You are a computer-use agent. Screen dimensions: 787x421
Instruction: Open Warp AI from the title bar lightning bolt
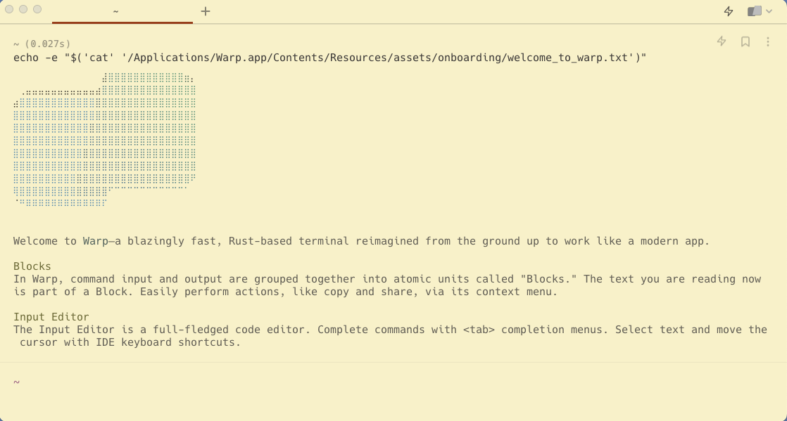tap(729, 11)
